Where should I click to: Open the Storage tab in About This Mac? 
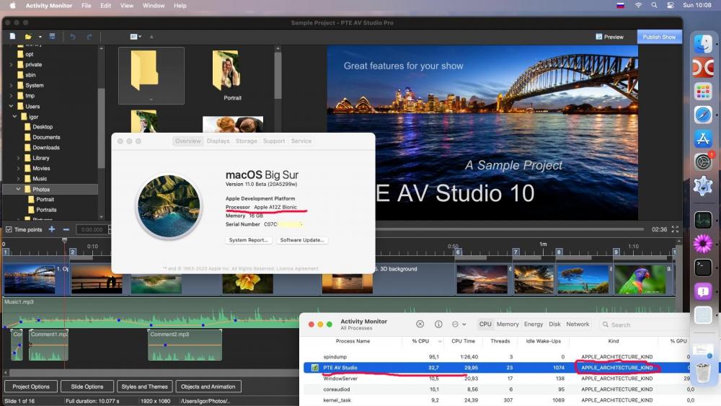coord(246,141)
